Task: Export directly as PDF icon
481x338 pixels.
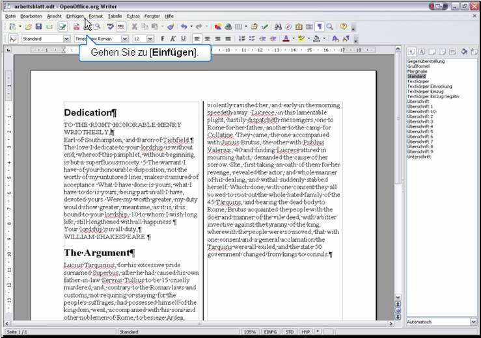Action: [76, 27]
